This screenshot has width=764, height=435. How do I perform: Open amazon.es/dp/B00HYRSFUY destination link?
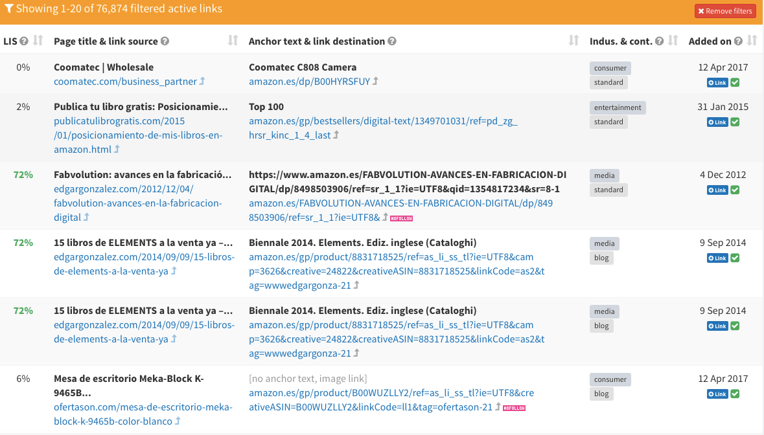tap(310, 82)
